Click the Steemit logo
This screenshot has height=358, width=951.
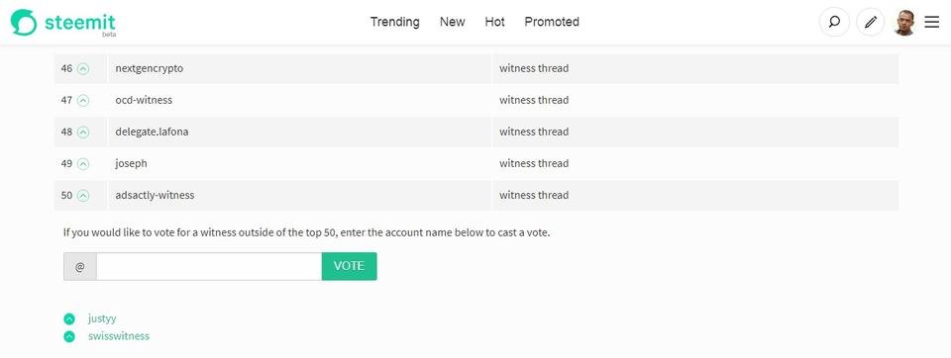(63, 23)
